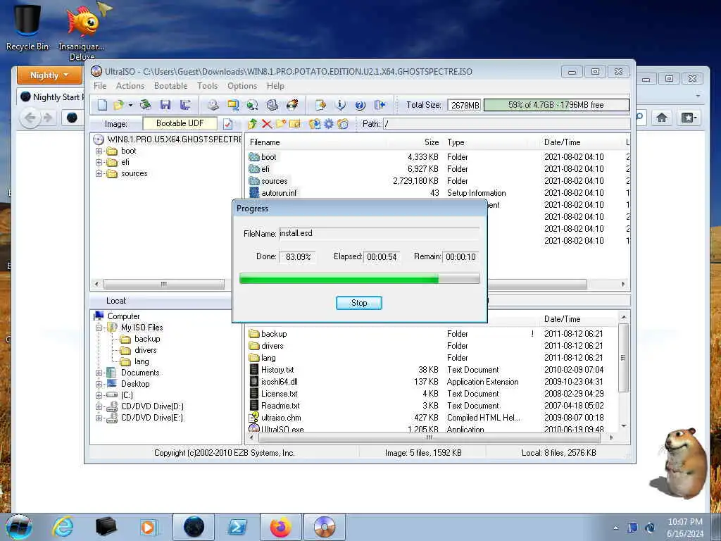Select backup folder in local tree
Image resolution: width=721 pixels, height=541 pixels.
click(x=147, y=339)
